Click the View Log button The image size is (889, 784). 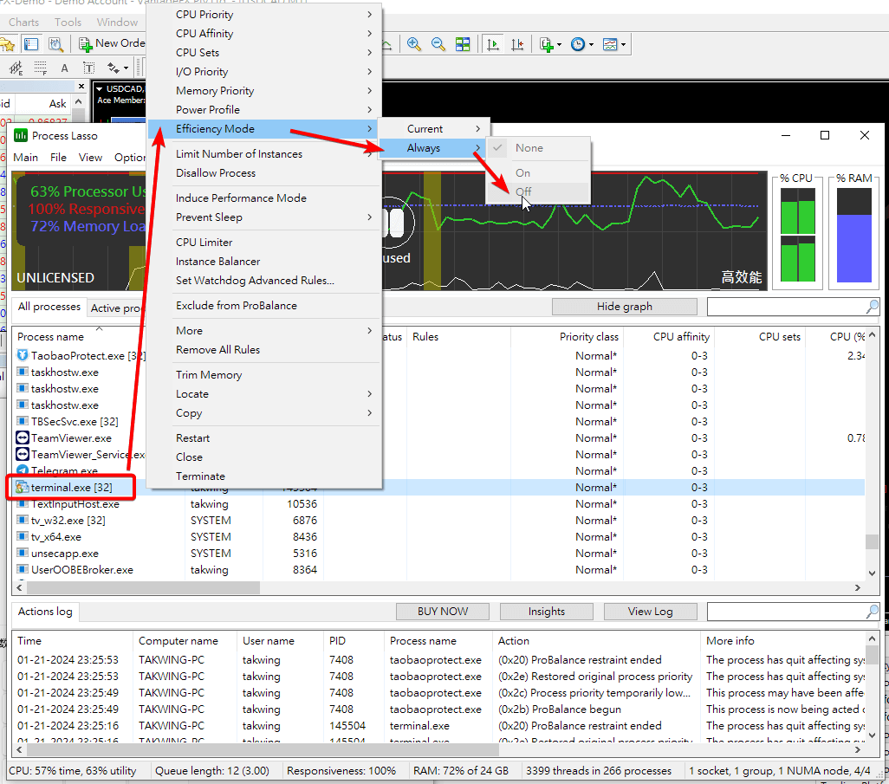click(x=651, y=612)
